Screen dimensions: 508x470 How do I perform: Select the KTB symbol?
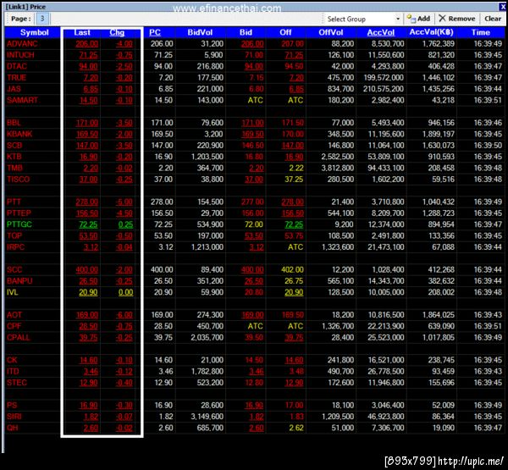[x=14, y=157]
